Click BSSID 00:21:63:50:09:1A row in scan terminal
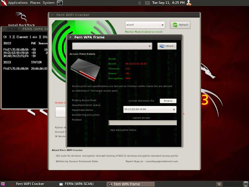Screen dimensions: 249x187 pyautogui.click(x=25, y=53)
